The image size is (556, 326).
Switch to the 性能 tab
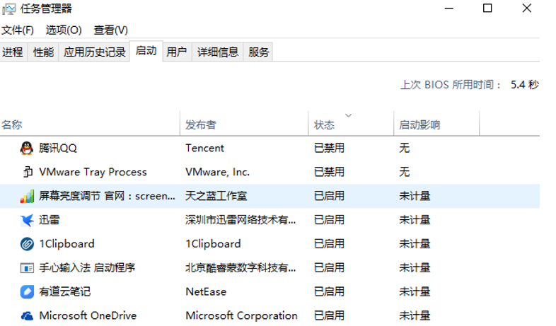pos(43,52)
